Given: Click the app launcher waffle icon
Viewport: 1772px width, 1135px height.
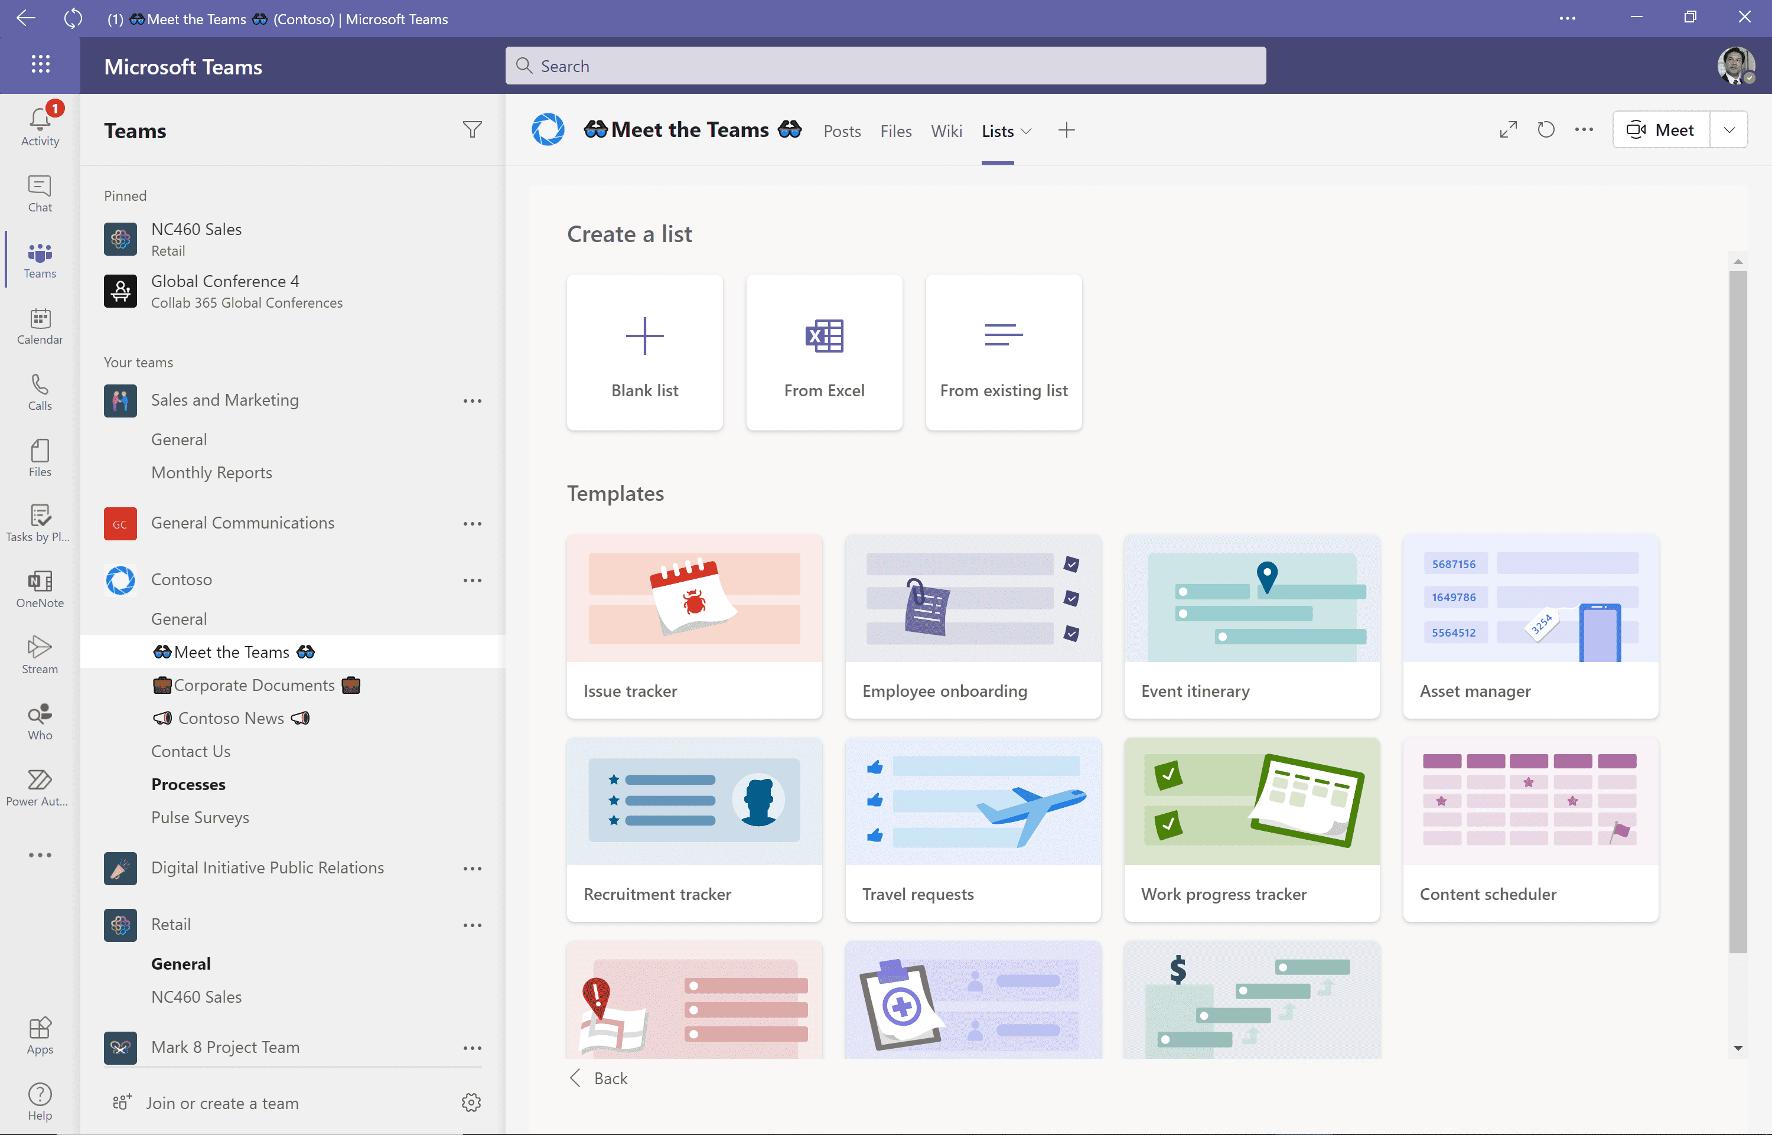Looking at the screenshot, I should (x=41, y=65).
